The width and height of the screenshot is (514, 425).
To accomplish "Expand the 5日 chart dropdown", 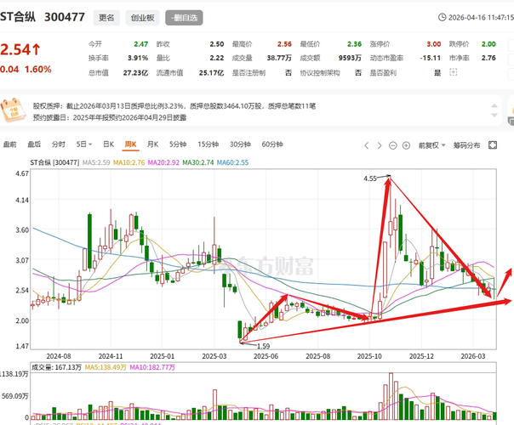I will [84, 144].
